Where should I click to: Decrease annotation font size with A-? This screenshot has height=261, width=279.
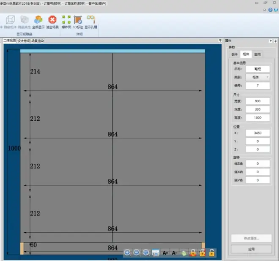[175, 253]
